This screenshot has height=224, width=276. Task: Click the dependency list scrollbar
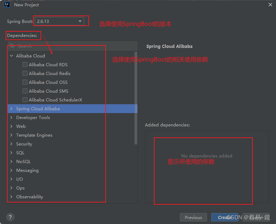136,98
